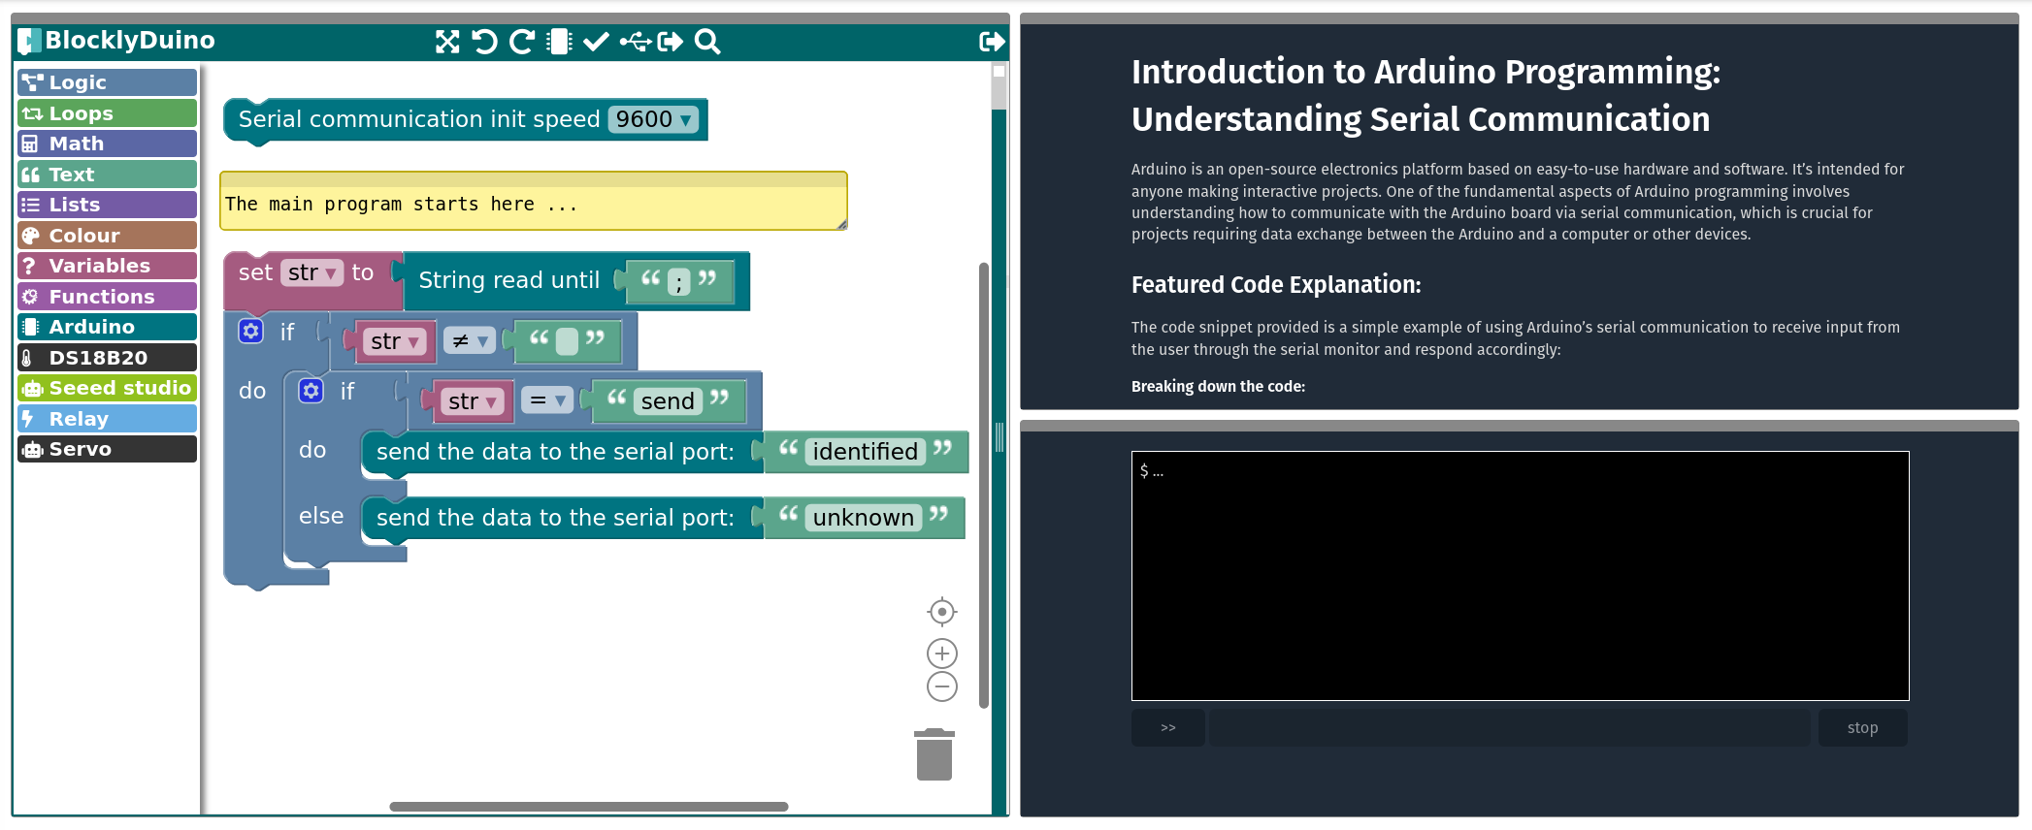The height and width of the screenshot is (830, 2032).
Task: Click the stop button under terminal
Action: pos(1862,727)
